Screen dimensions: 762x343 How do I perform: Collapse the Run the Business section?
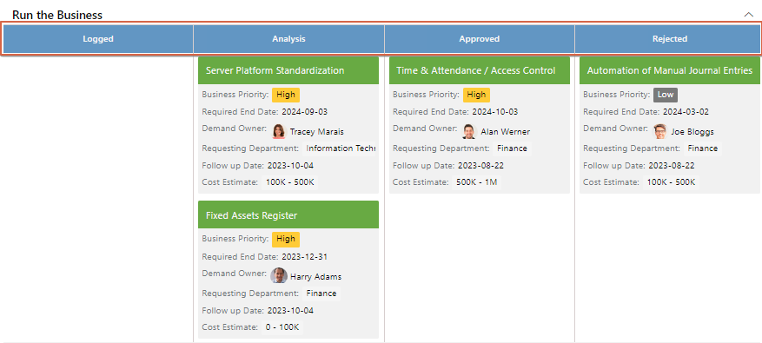pos(748,15)
